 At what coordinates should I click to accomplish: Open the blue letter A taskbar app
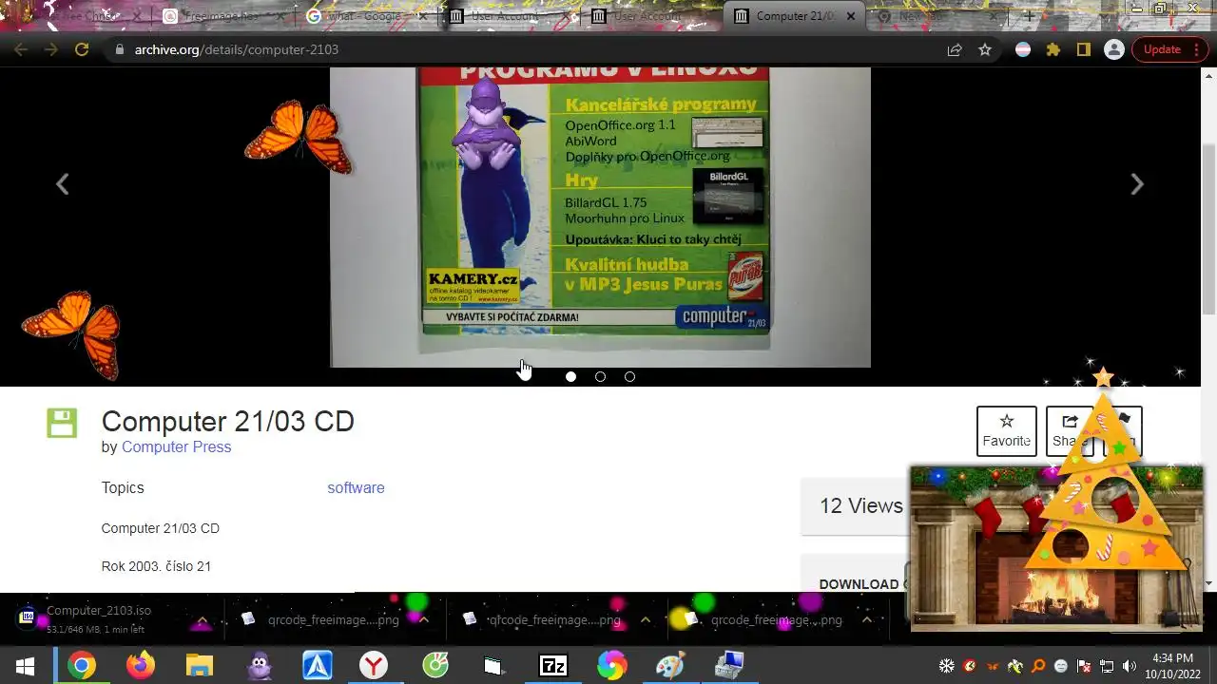[x=318, y=666]
